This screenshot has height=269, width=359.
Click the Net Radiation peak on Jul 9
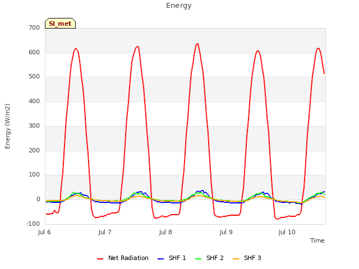click(x=258, y=51)
